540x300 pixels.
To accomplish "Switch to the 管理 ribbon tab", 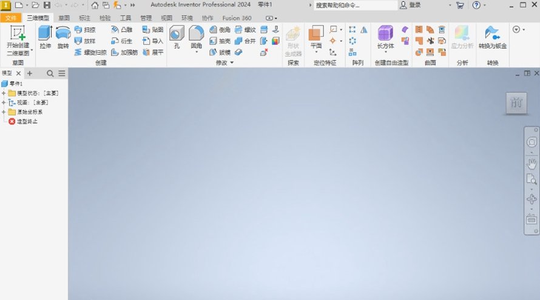I will tap(146, 18).
